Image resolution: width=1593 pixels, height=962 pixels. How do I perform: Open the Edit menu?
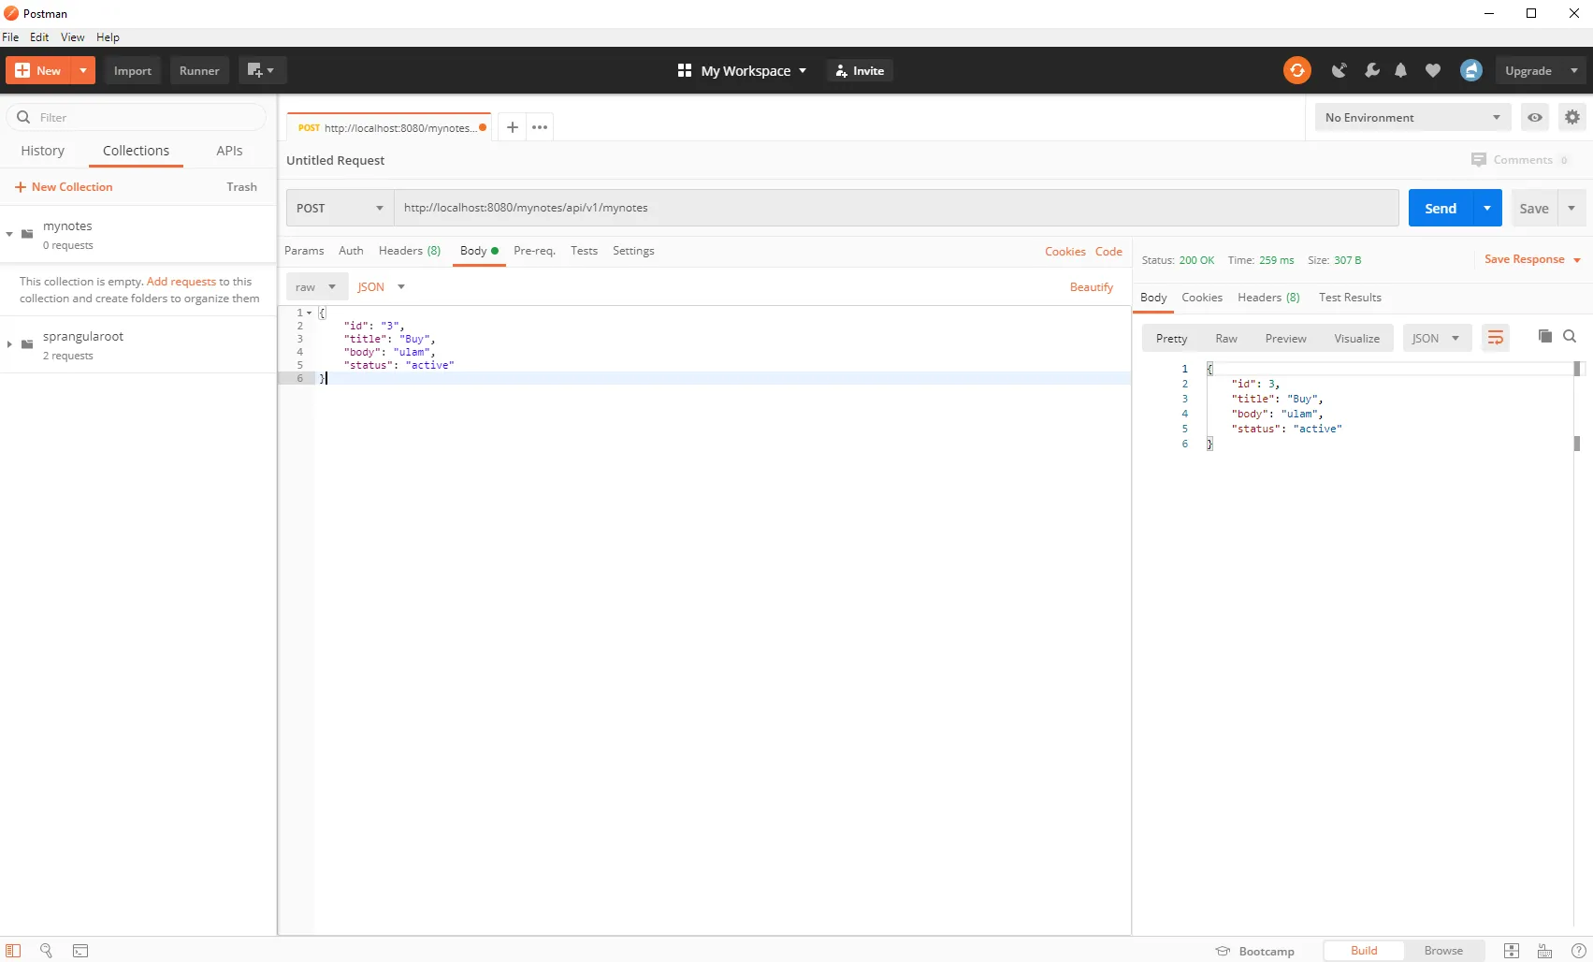(x=39, y=37)
